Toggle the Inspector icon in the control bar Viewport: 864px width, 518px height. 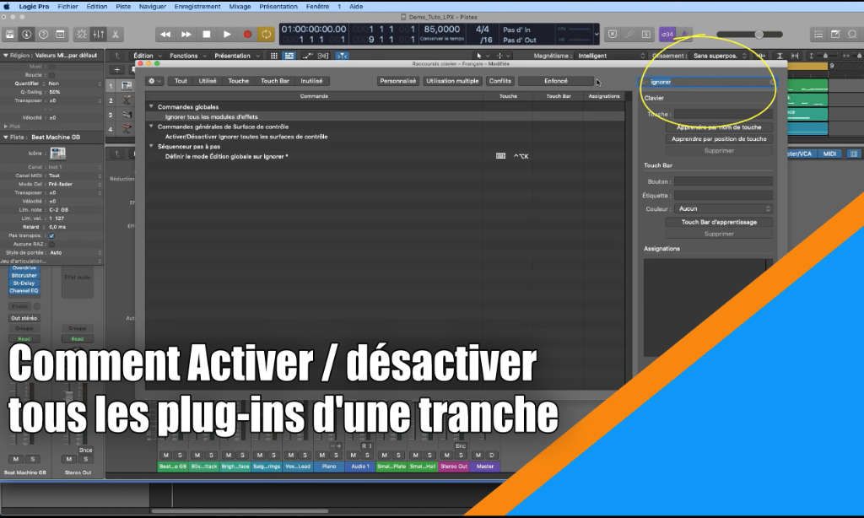26,34
